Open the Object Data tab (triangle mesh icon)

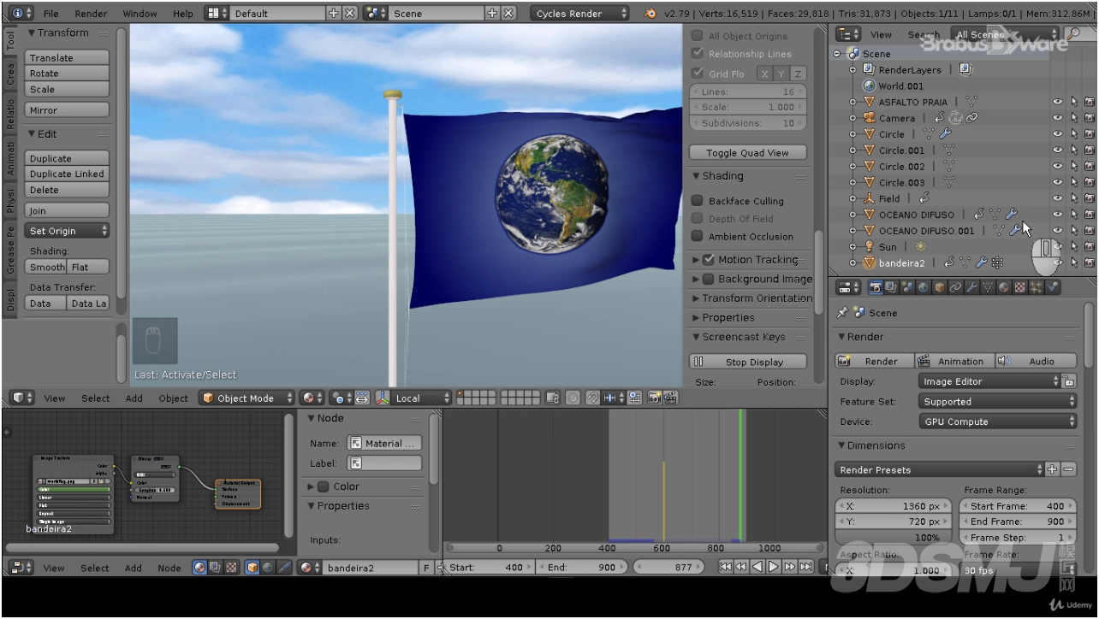pyautogui.click(x=989, y=287)
